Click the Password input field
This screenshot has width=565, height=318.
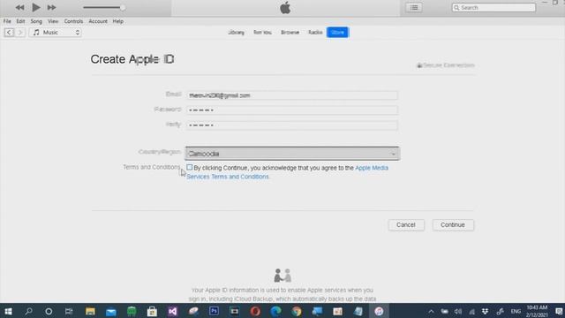pos(292,110)
